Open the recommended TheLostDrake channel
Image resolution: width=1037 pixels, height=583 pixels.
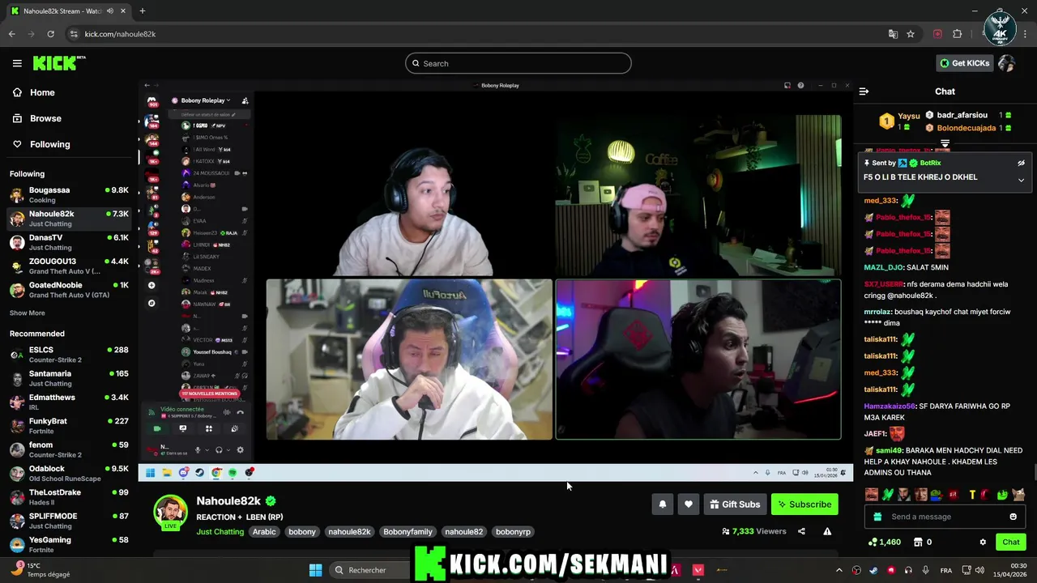(69, 496)
